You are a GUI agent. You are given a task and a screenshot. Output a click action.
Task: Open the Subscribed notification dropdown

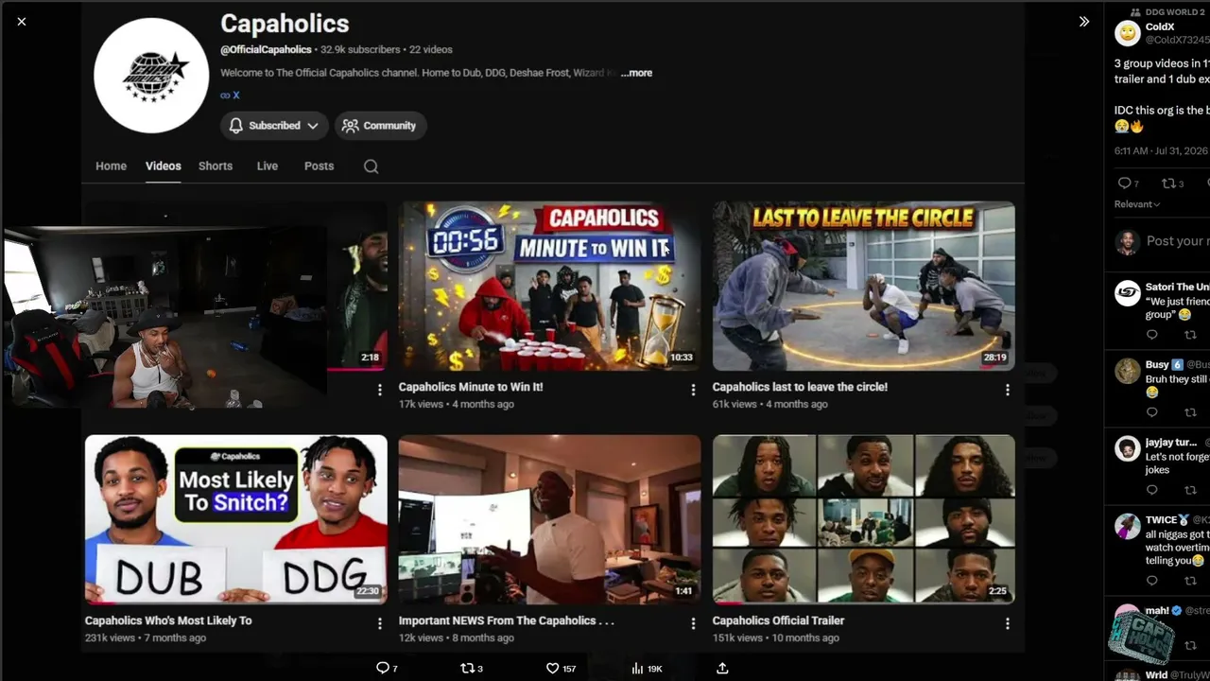(274, 126)
